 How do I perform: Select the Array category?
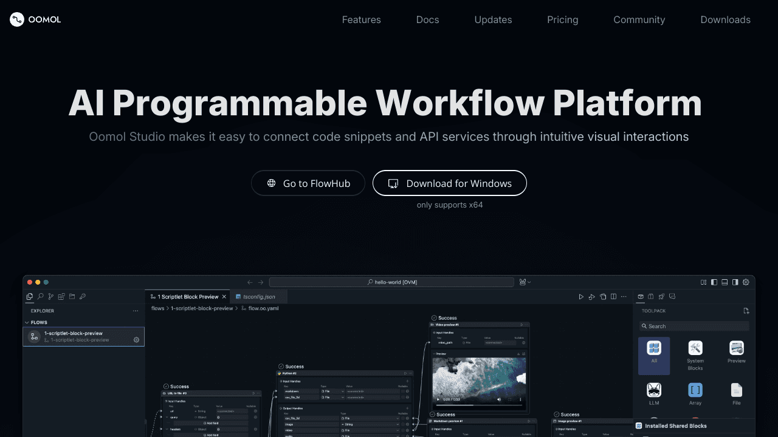pyautogui.click(x=695, y=394)
